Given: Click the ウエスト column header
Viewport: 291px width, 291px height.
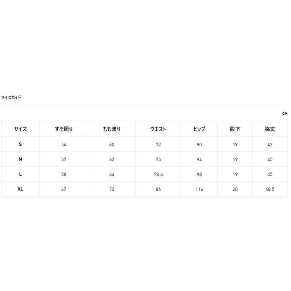Looking at the screenshot, I should (x=158, y=129).
